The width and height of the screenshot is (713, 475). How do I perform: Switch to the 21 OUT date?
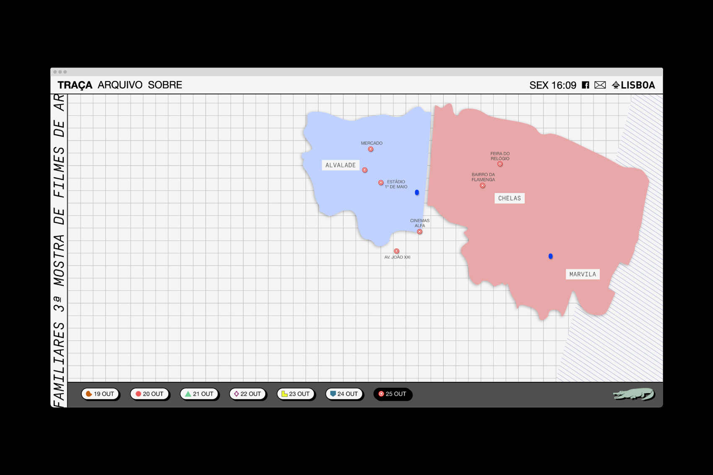(x=199, y=394)
